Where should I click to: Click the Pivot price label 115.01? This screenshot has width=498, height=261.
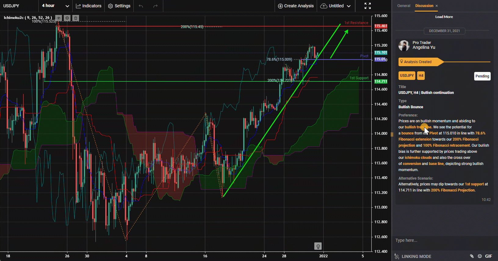click(x=380, y=59)
